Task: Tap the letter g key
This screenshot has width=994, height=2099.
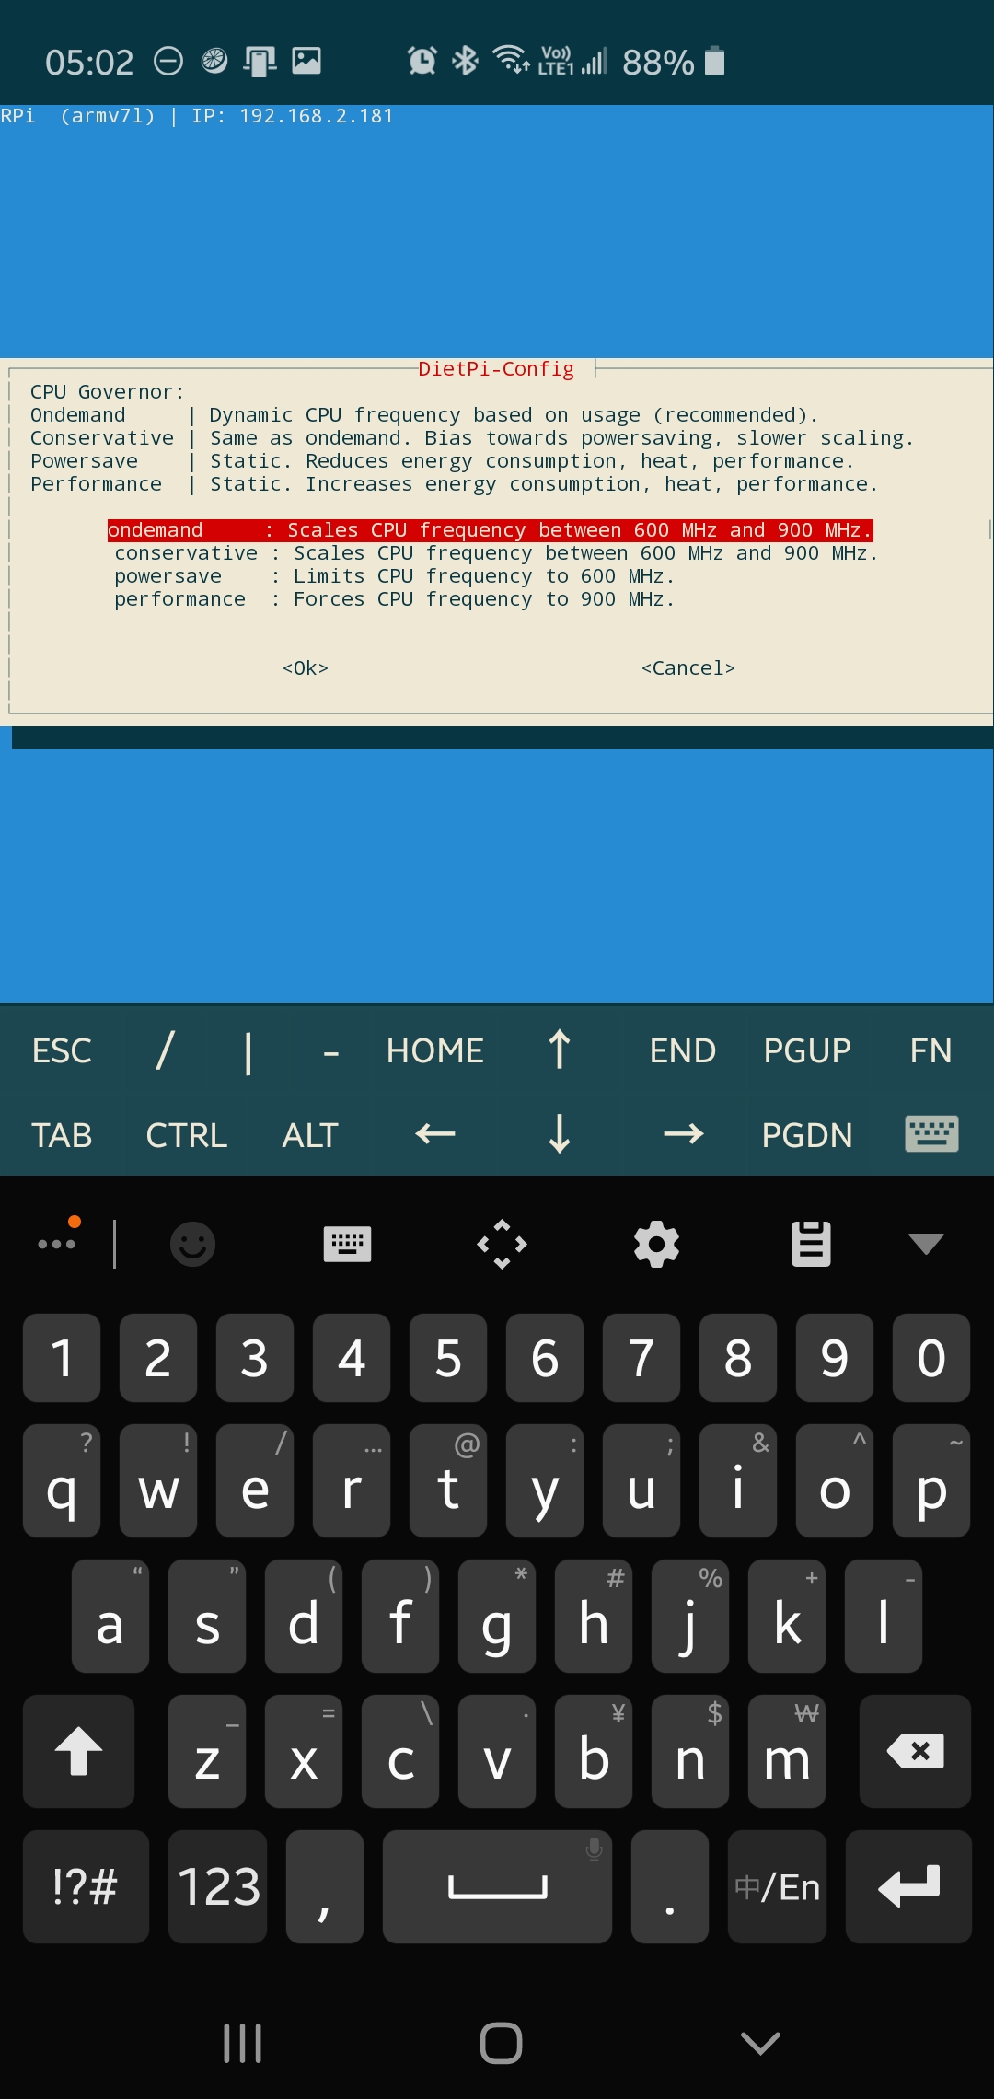Action: pos(497,1617)
